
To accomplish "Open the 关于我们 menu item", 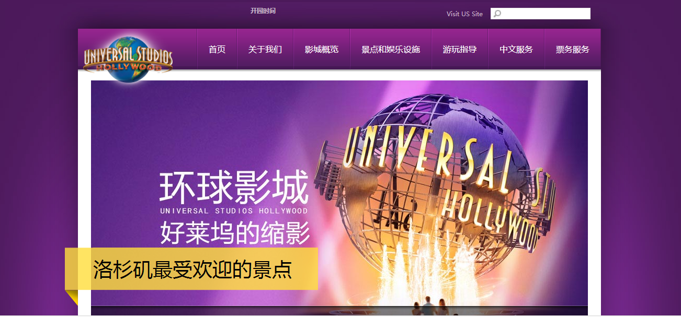I will tap(265, 50).
